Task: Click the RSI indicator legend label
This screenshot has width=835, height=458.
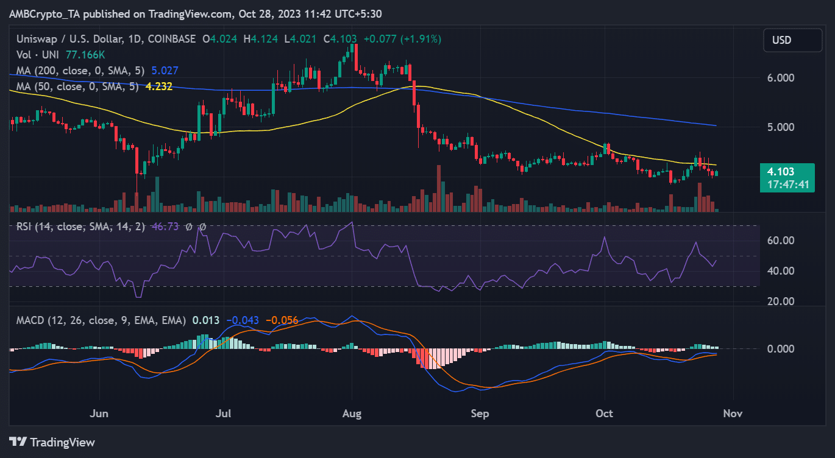Action: click(79, 227)
